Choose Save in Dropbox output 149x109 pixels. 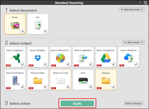38,57
